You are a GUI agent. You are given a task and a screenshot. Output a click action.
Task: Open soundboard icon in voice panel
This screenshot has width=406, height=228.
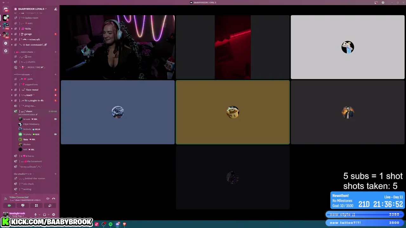coord(50,206)
